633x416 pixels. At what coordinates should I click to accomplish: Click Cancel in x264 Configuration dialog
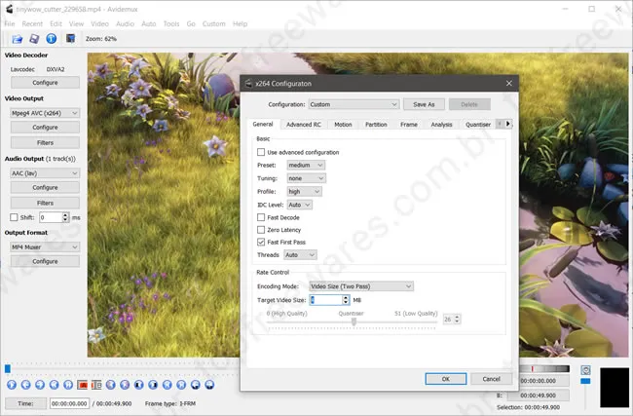[491, 379]
